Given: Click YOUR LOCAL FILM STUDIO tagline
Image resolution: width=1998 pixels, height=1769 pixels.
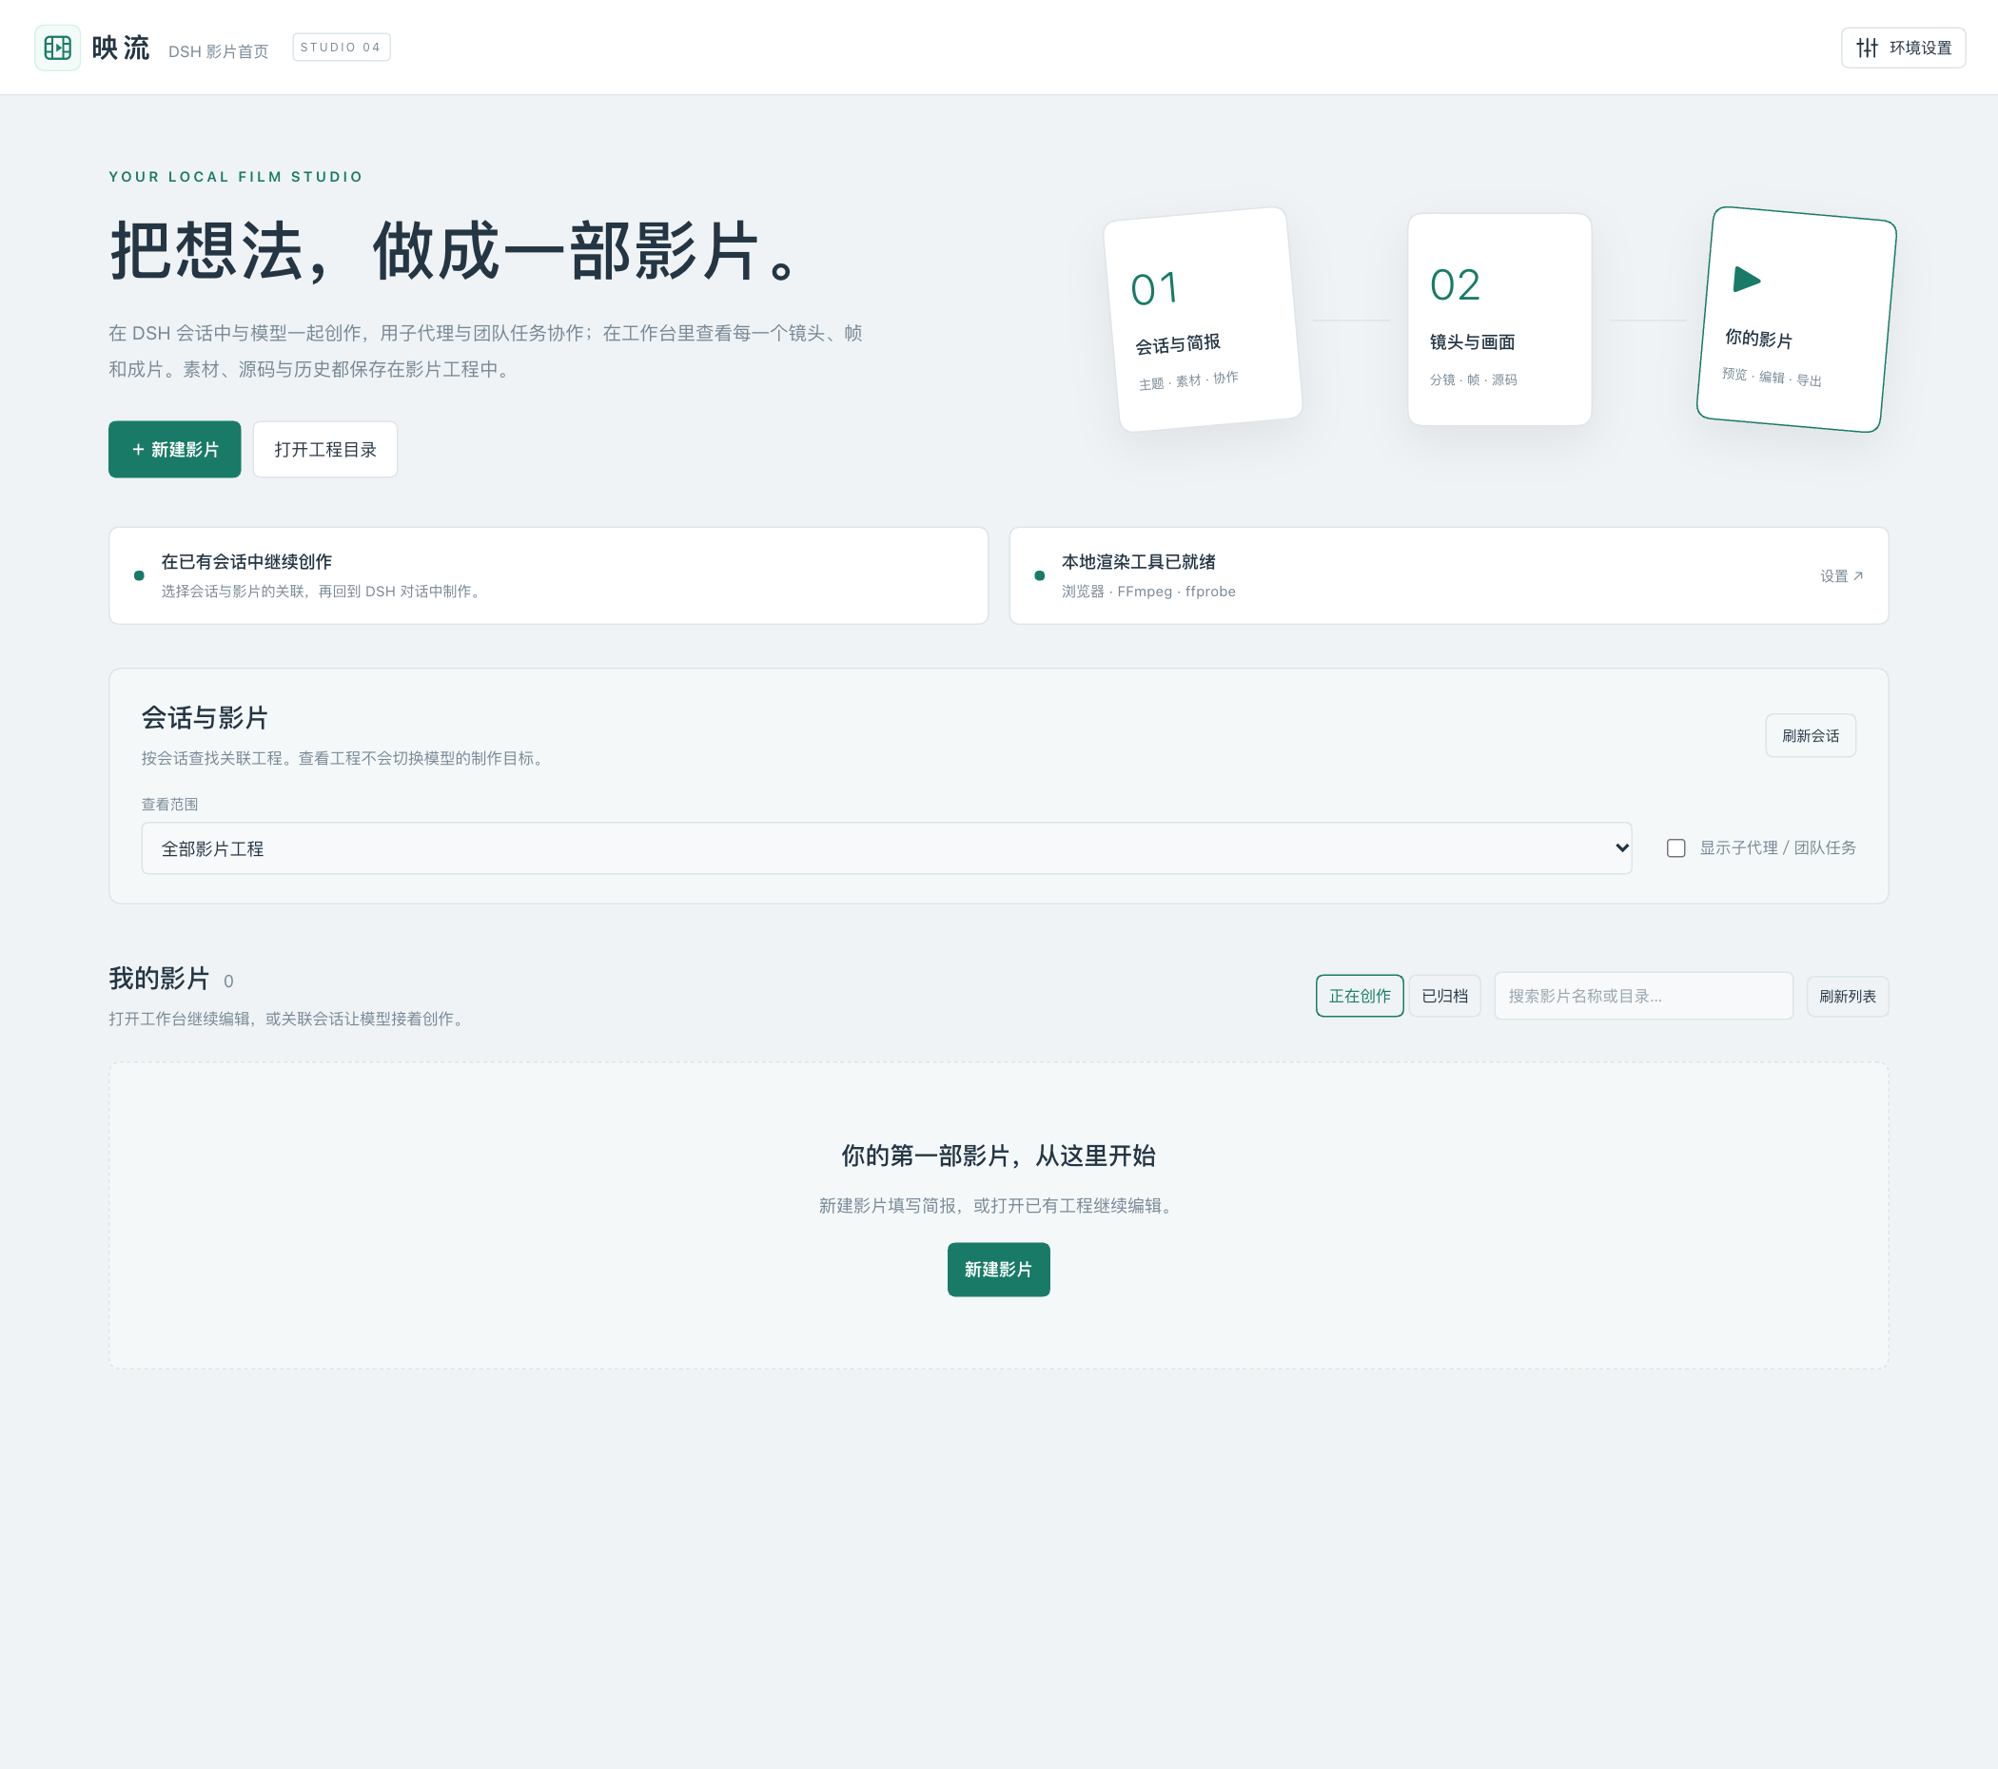Looking at the screenshot, I should tap(236, 177).
